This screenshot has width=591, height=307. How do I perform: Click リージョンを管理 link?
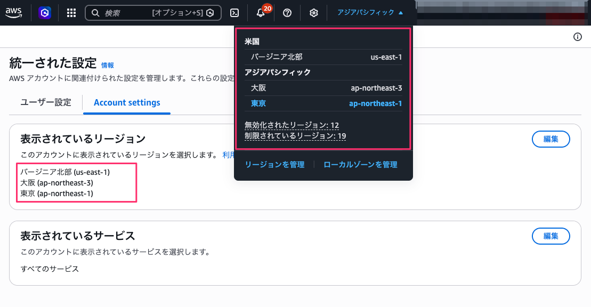point(275,165)
